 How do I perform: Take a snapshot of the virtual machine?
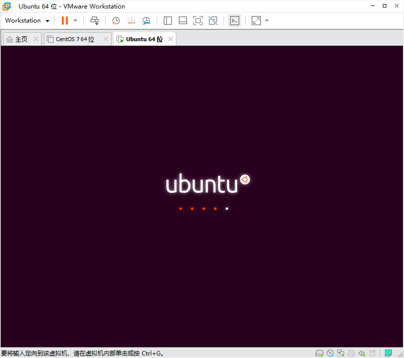(116, 21)
